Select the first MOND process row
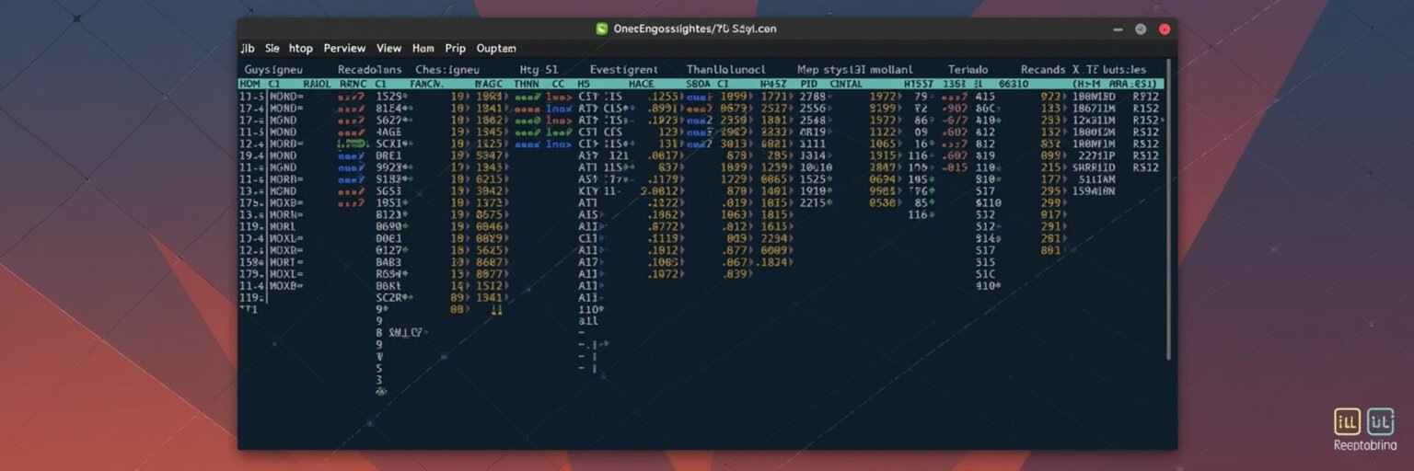Image resolution: width=1414 pixels, height=471 pixels. pos(285,96)
